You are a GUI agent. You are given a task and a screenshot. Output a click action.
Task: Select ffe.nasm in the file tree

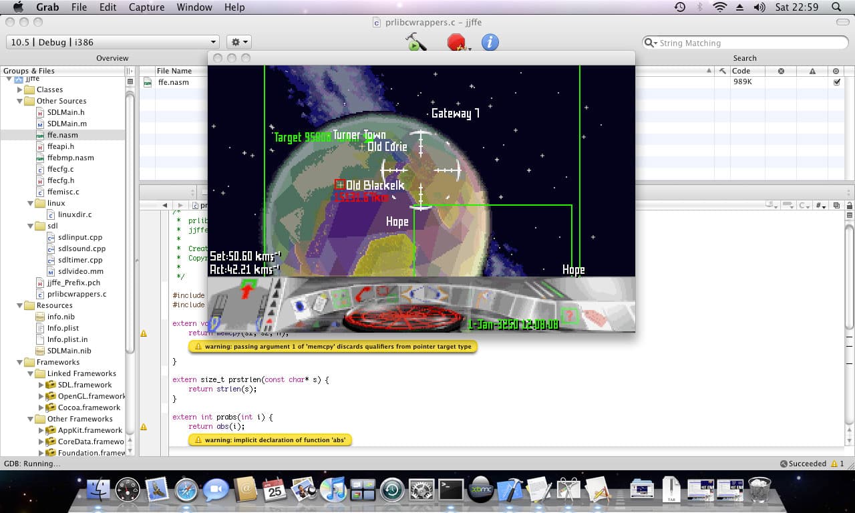point(62,135)
